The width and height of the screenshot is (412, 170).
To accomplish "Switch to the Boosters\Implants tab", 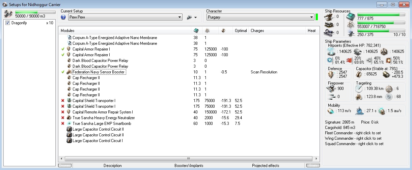I will 189,166.
